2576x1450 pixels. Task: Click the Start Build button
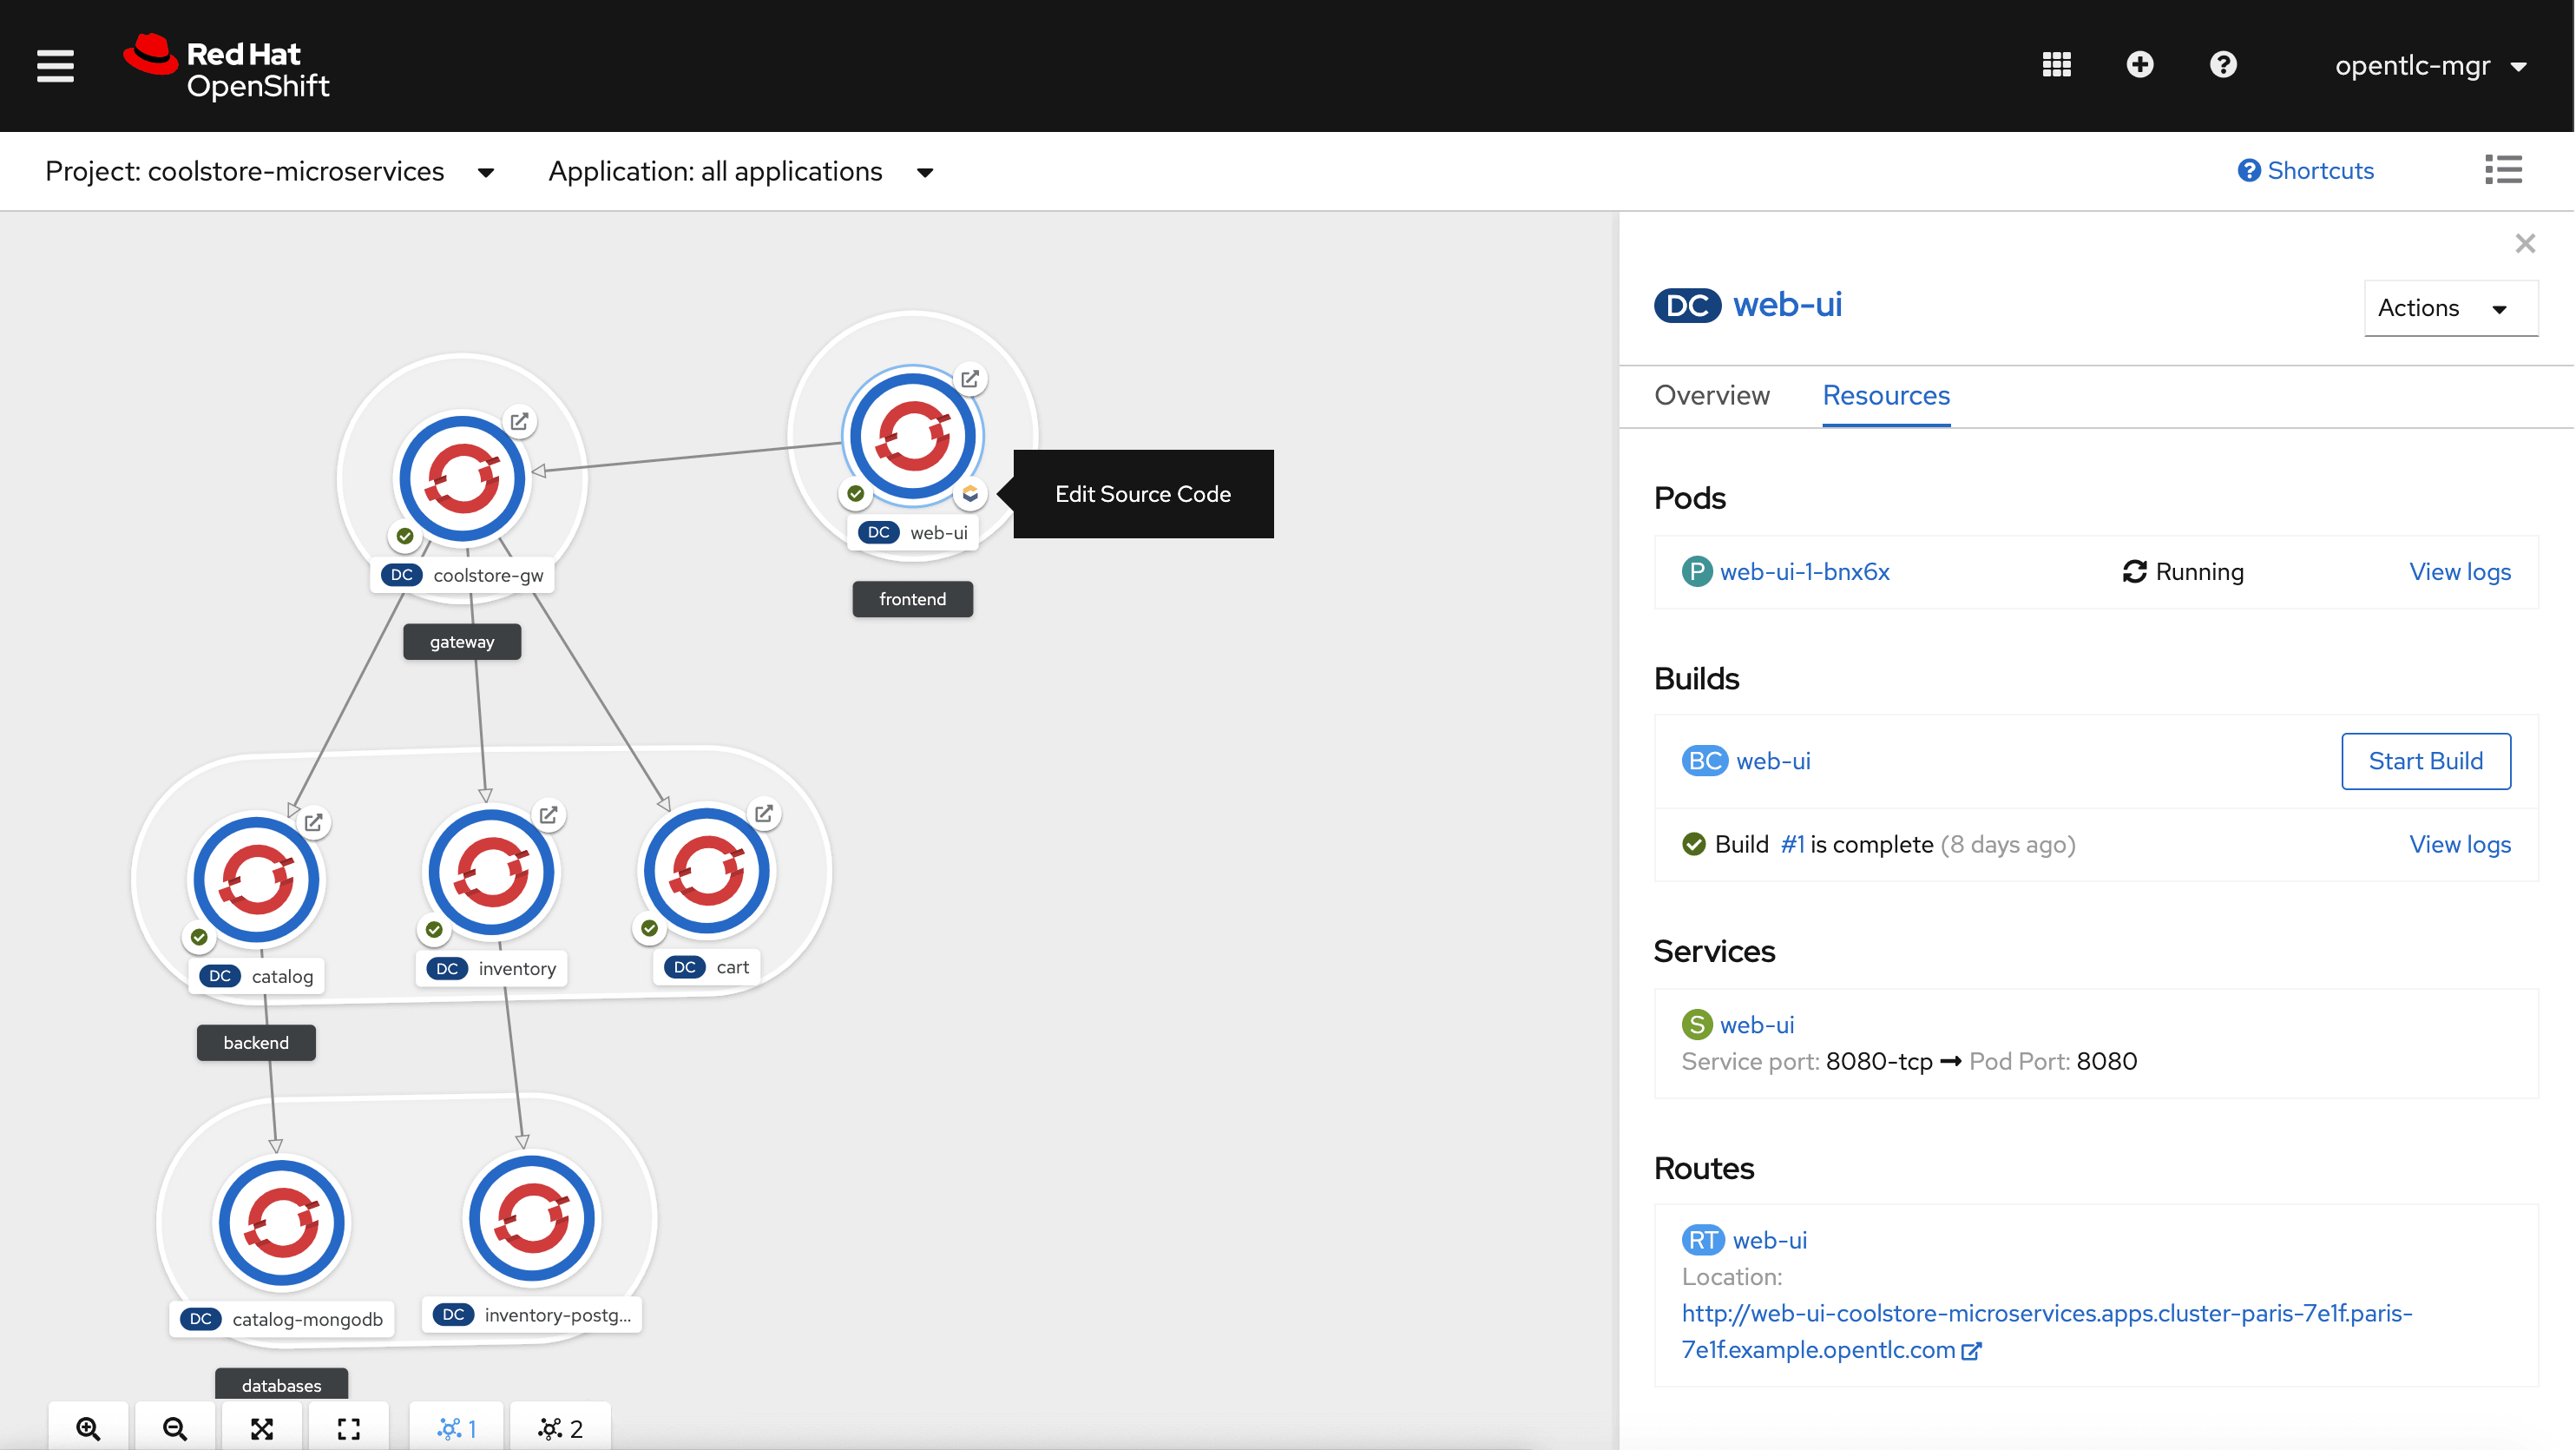coord(2425,761)
